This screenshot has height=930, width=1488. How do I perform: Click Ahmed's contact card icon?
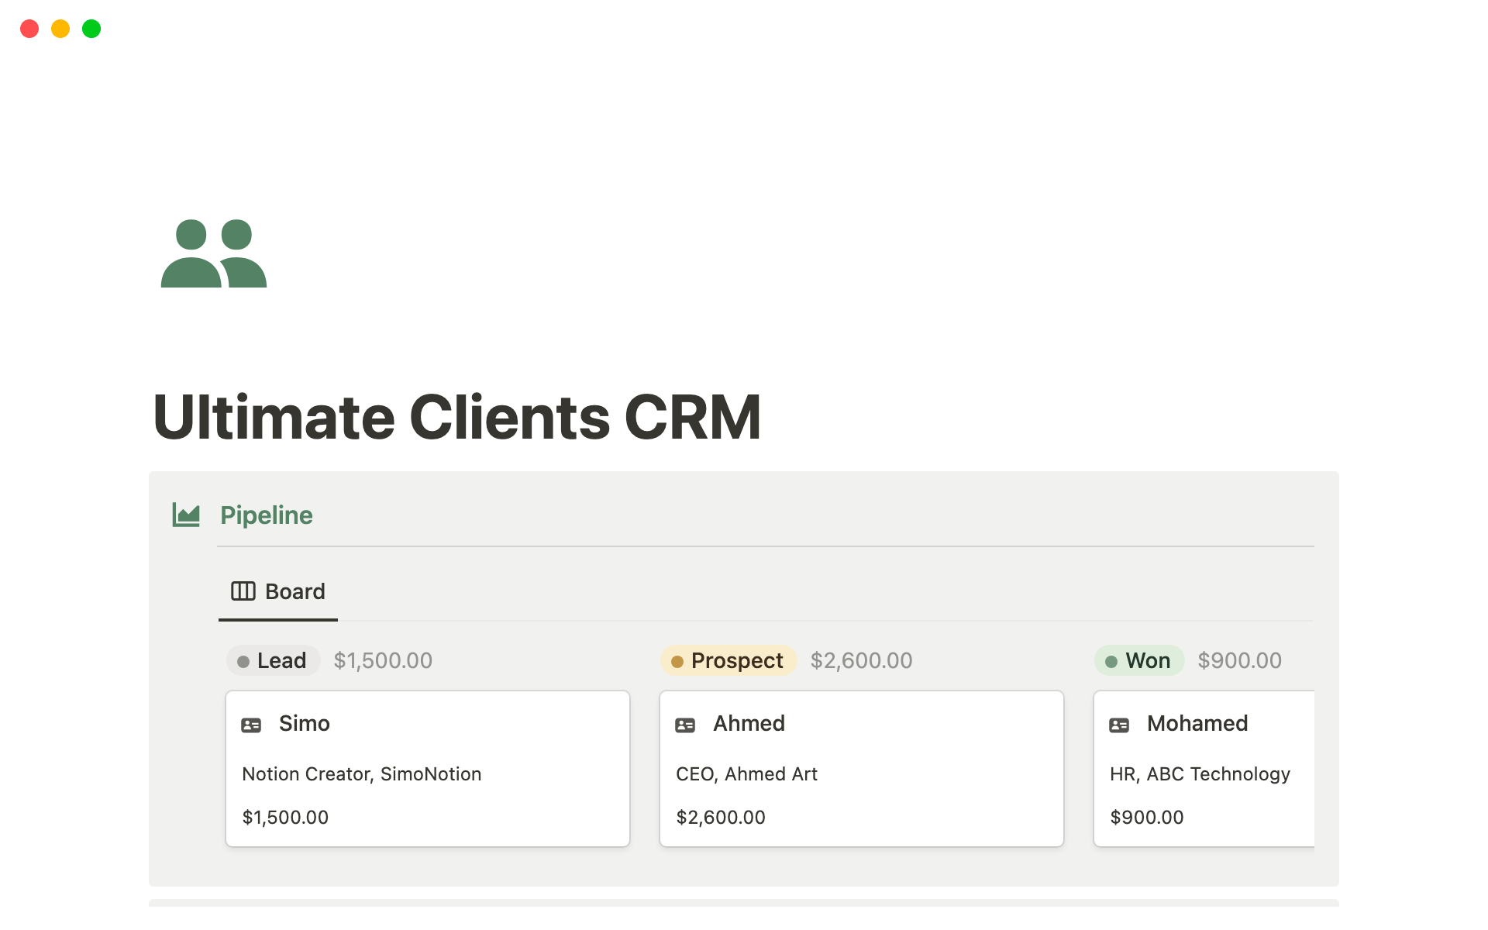pos(685,725)
